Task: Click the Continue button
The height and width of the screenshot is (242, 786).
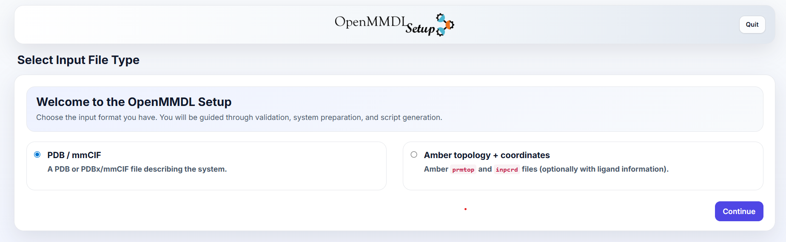Action: pyautogui.click(x=739, y=211)
